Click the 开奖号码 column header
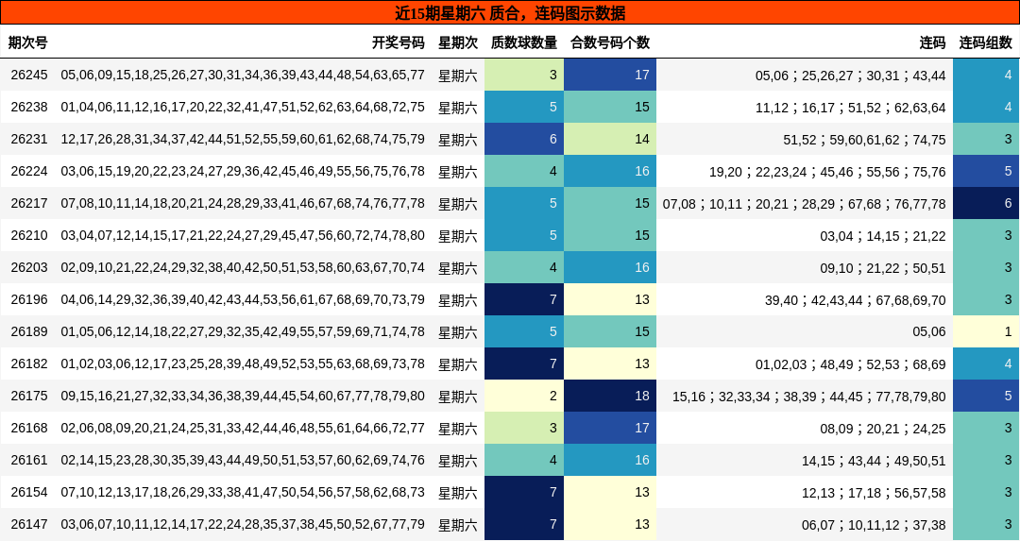Viewport: 1020px width, 541px height. pos(399,42)
